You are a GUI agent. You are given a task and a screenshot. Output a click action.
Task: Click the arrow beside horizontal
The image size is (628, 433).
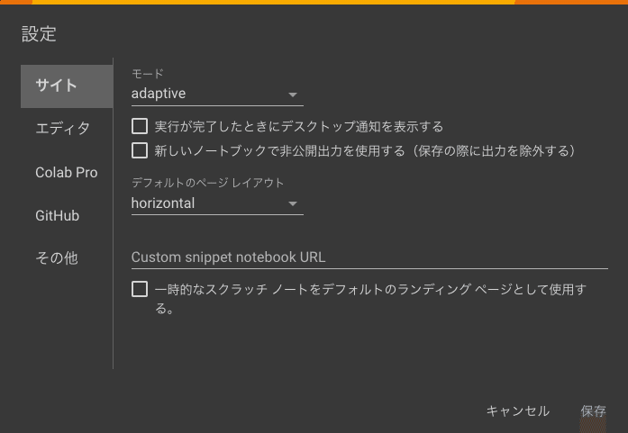click(293, 203)
